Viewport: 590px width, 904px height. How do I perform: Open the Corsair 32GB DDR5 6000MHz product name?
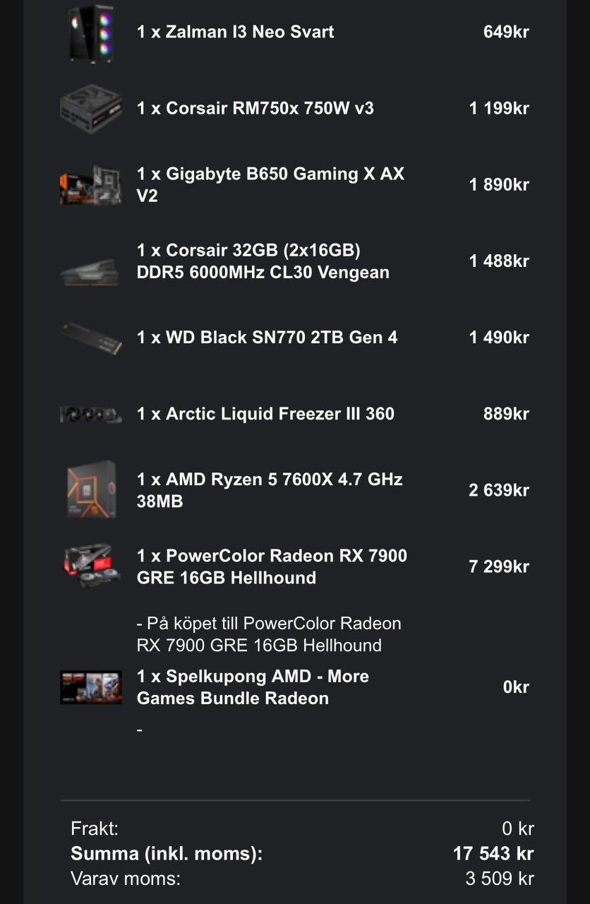pyautogui.click(x=263, y=261)
